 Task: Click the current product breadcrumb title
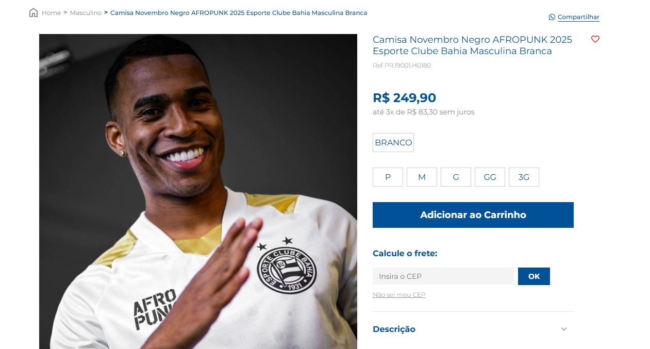239,13
